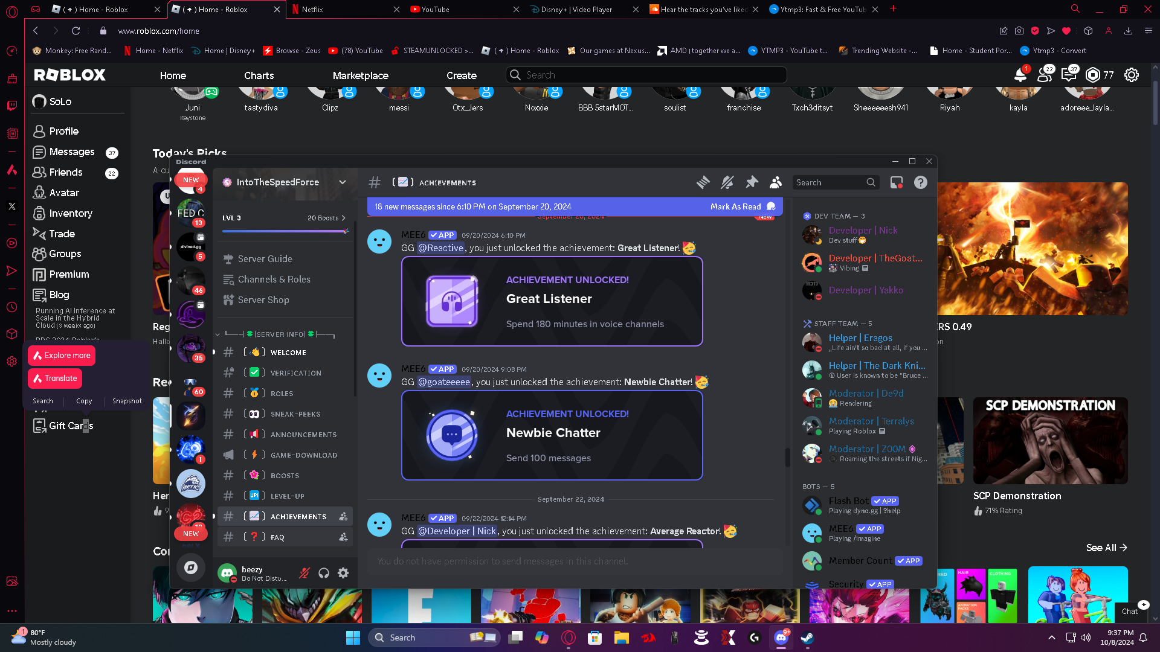Open Discord inbox icon
Screen dimensions: 1160x652
pyautogui.click(x=897, y=182)
